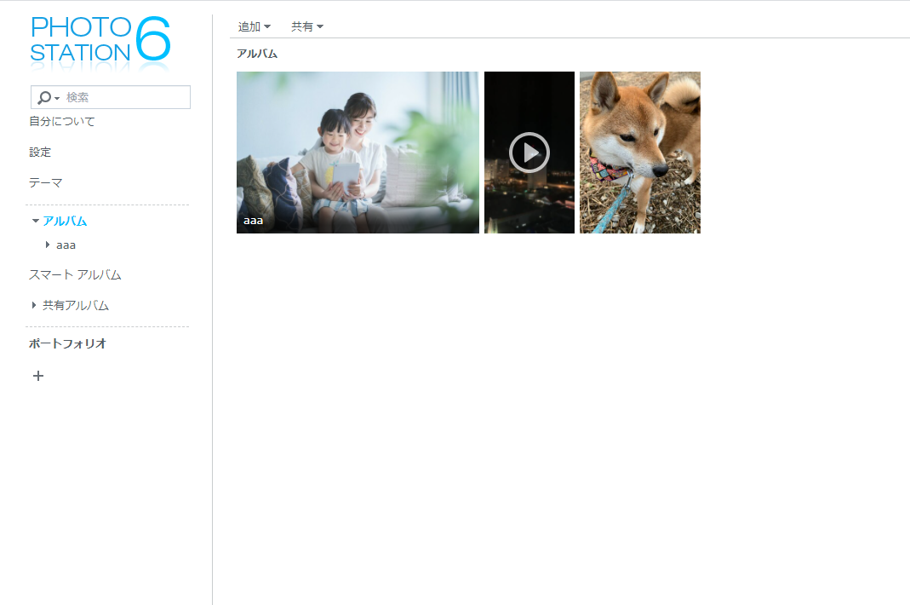Screen dimensions: 910x605
Task: Open テーマ theme page
Action: tap(45, 183)
